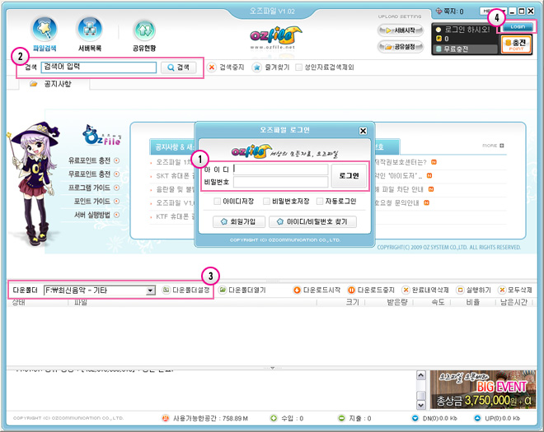
Task: Click the 검색 search button
Action: 178,67
